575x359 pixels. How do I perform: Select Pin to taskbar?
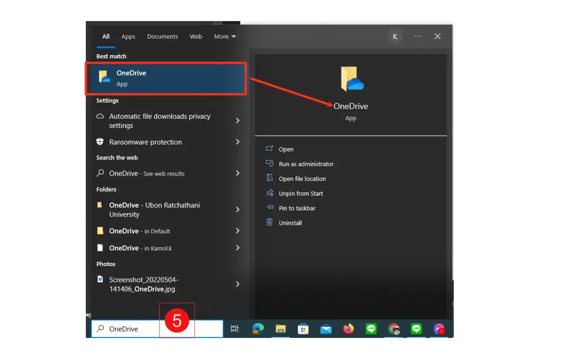[x=297, y=208]
